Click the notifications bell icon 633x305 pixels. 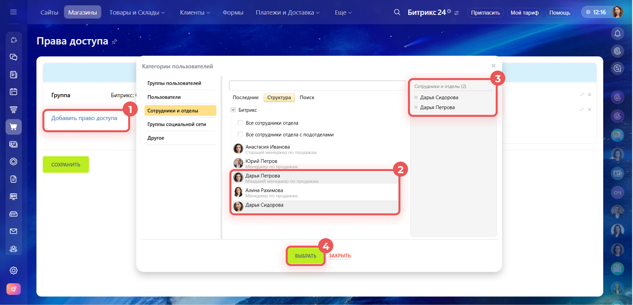[617, 33]
